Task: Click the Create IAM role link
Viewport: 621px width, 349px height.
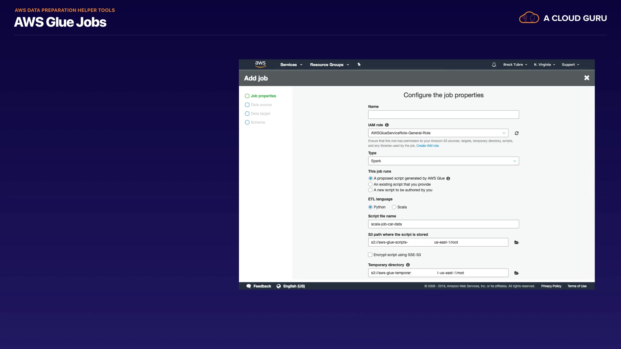Action: coord(428,146)
